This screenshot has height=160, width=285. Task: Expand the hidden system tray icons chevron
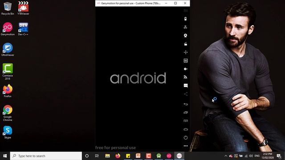coord(226,156)
